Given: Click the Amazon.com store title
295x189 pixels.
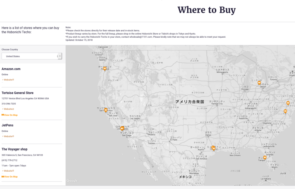Looking at the screenshot, I should click(11, 69).
